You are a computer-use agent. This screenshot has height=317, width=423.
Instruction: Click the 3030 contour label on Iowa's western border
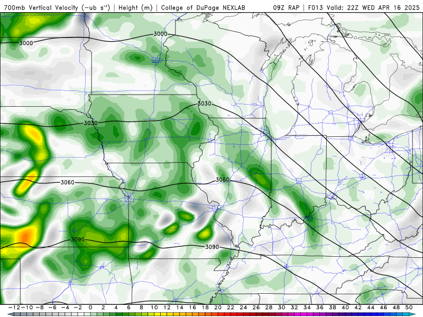(x=90, y=123)
